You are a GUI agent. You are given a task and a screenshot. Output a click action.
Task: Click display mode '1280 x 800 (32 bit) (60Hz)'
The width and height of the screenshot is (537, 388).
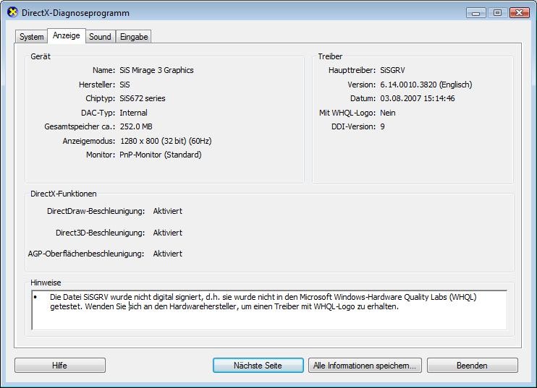click(166, 141)
